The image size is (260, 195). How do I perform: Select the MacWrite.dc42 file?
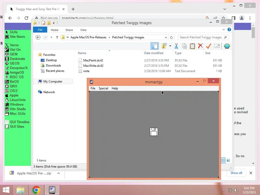point(93,66)
